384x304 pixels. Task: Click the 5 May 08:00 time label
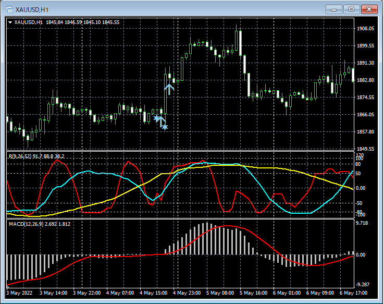[x=219, y=294]
